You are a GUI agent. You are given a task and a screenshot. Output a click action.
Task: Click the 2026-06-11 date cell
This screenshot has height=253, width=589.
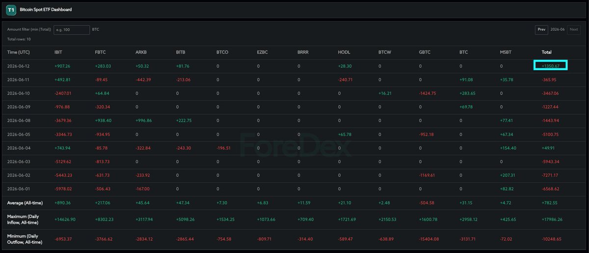click(18, 79)
